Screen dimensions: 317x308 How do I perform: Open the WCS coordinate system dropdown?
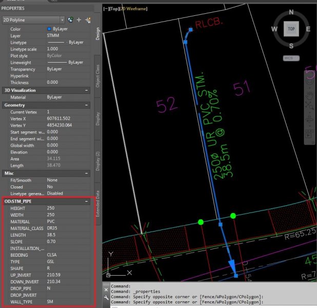coord(290,59)
